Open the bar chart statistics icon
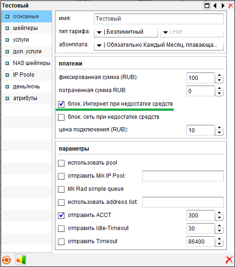235x267 pixels. (21, 260)
